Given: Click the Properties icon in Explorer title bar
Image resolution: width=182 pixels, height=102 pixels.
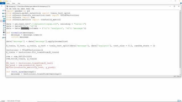Looking at the screenshot, I should click(x=4, y=1).
